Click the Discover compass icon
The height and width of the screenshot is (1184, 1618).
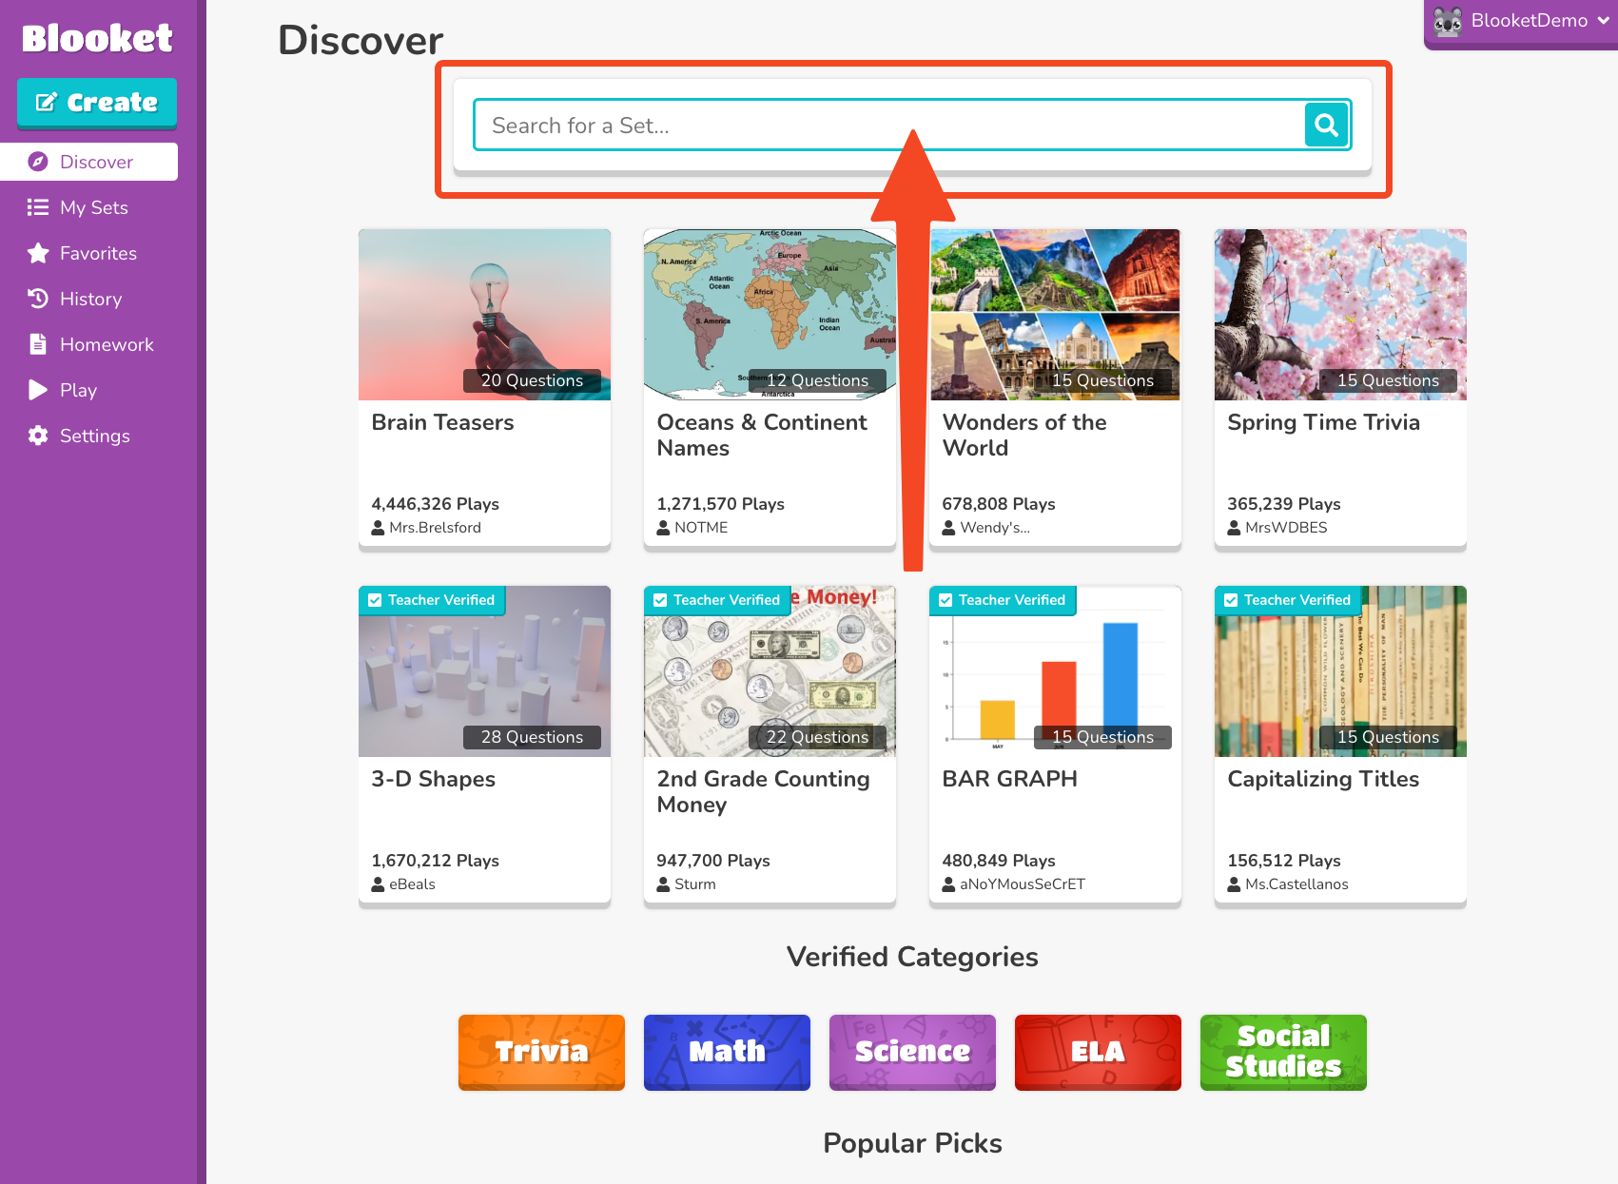tap(38, 162)
